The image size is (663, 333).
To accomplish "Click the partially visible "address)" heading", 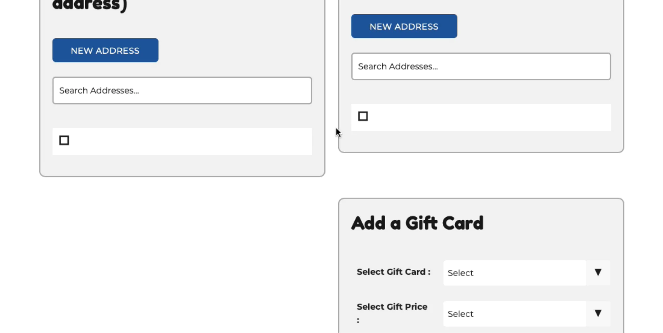I will [90, 5].
